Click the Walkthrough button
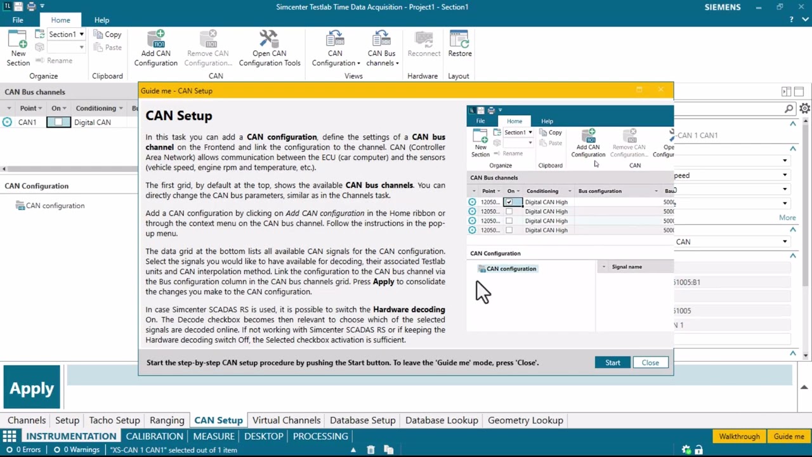This screenshot has width=812, height=457. click(739, 436)
